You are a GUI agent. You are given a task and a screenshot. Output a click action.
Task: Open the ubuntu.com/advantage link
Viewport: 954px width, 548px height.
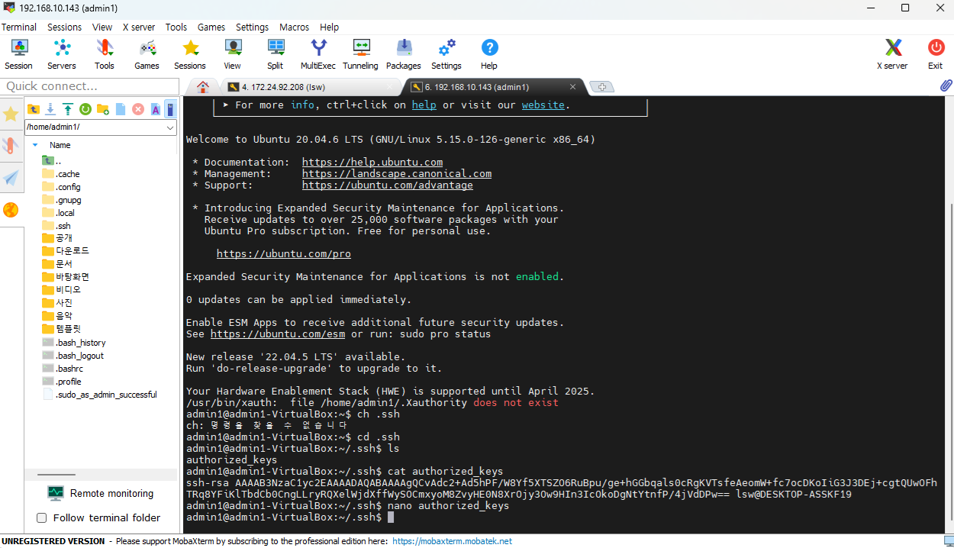[388, 185]
